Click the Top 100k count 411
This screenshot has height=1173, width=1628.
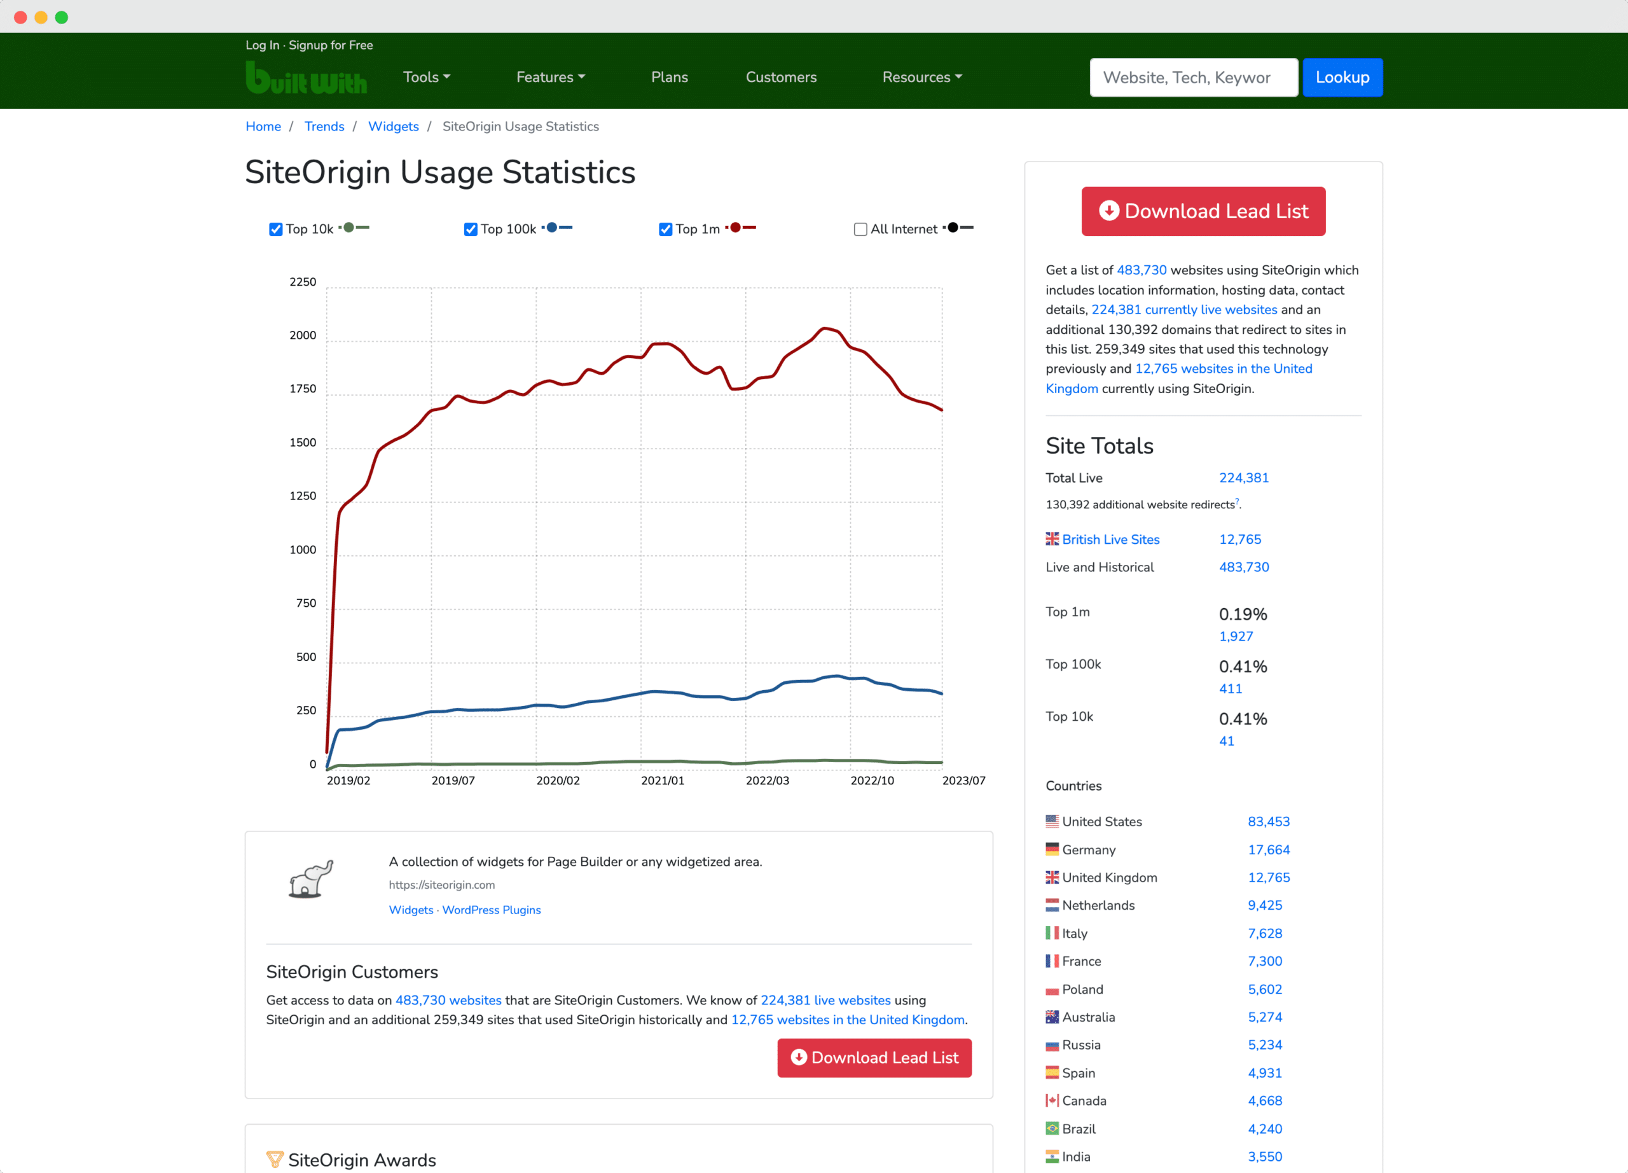point(1230,688)
